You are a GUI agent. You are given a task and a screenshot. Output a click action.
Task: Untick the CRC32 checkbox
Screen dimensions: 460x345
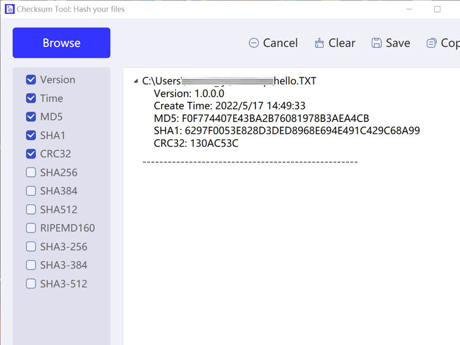31,154
